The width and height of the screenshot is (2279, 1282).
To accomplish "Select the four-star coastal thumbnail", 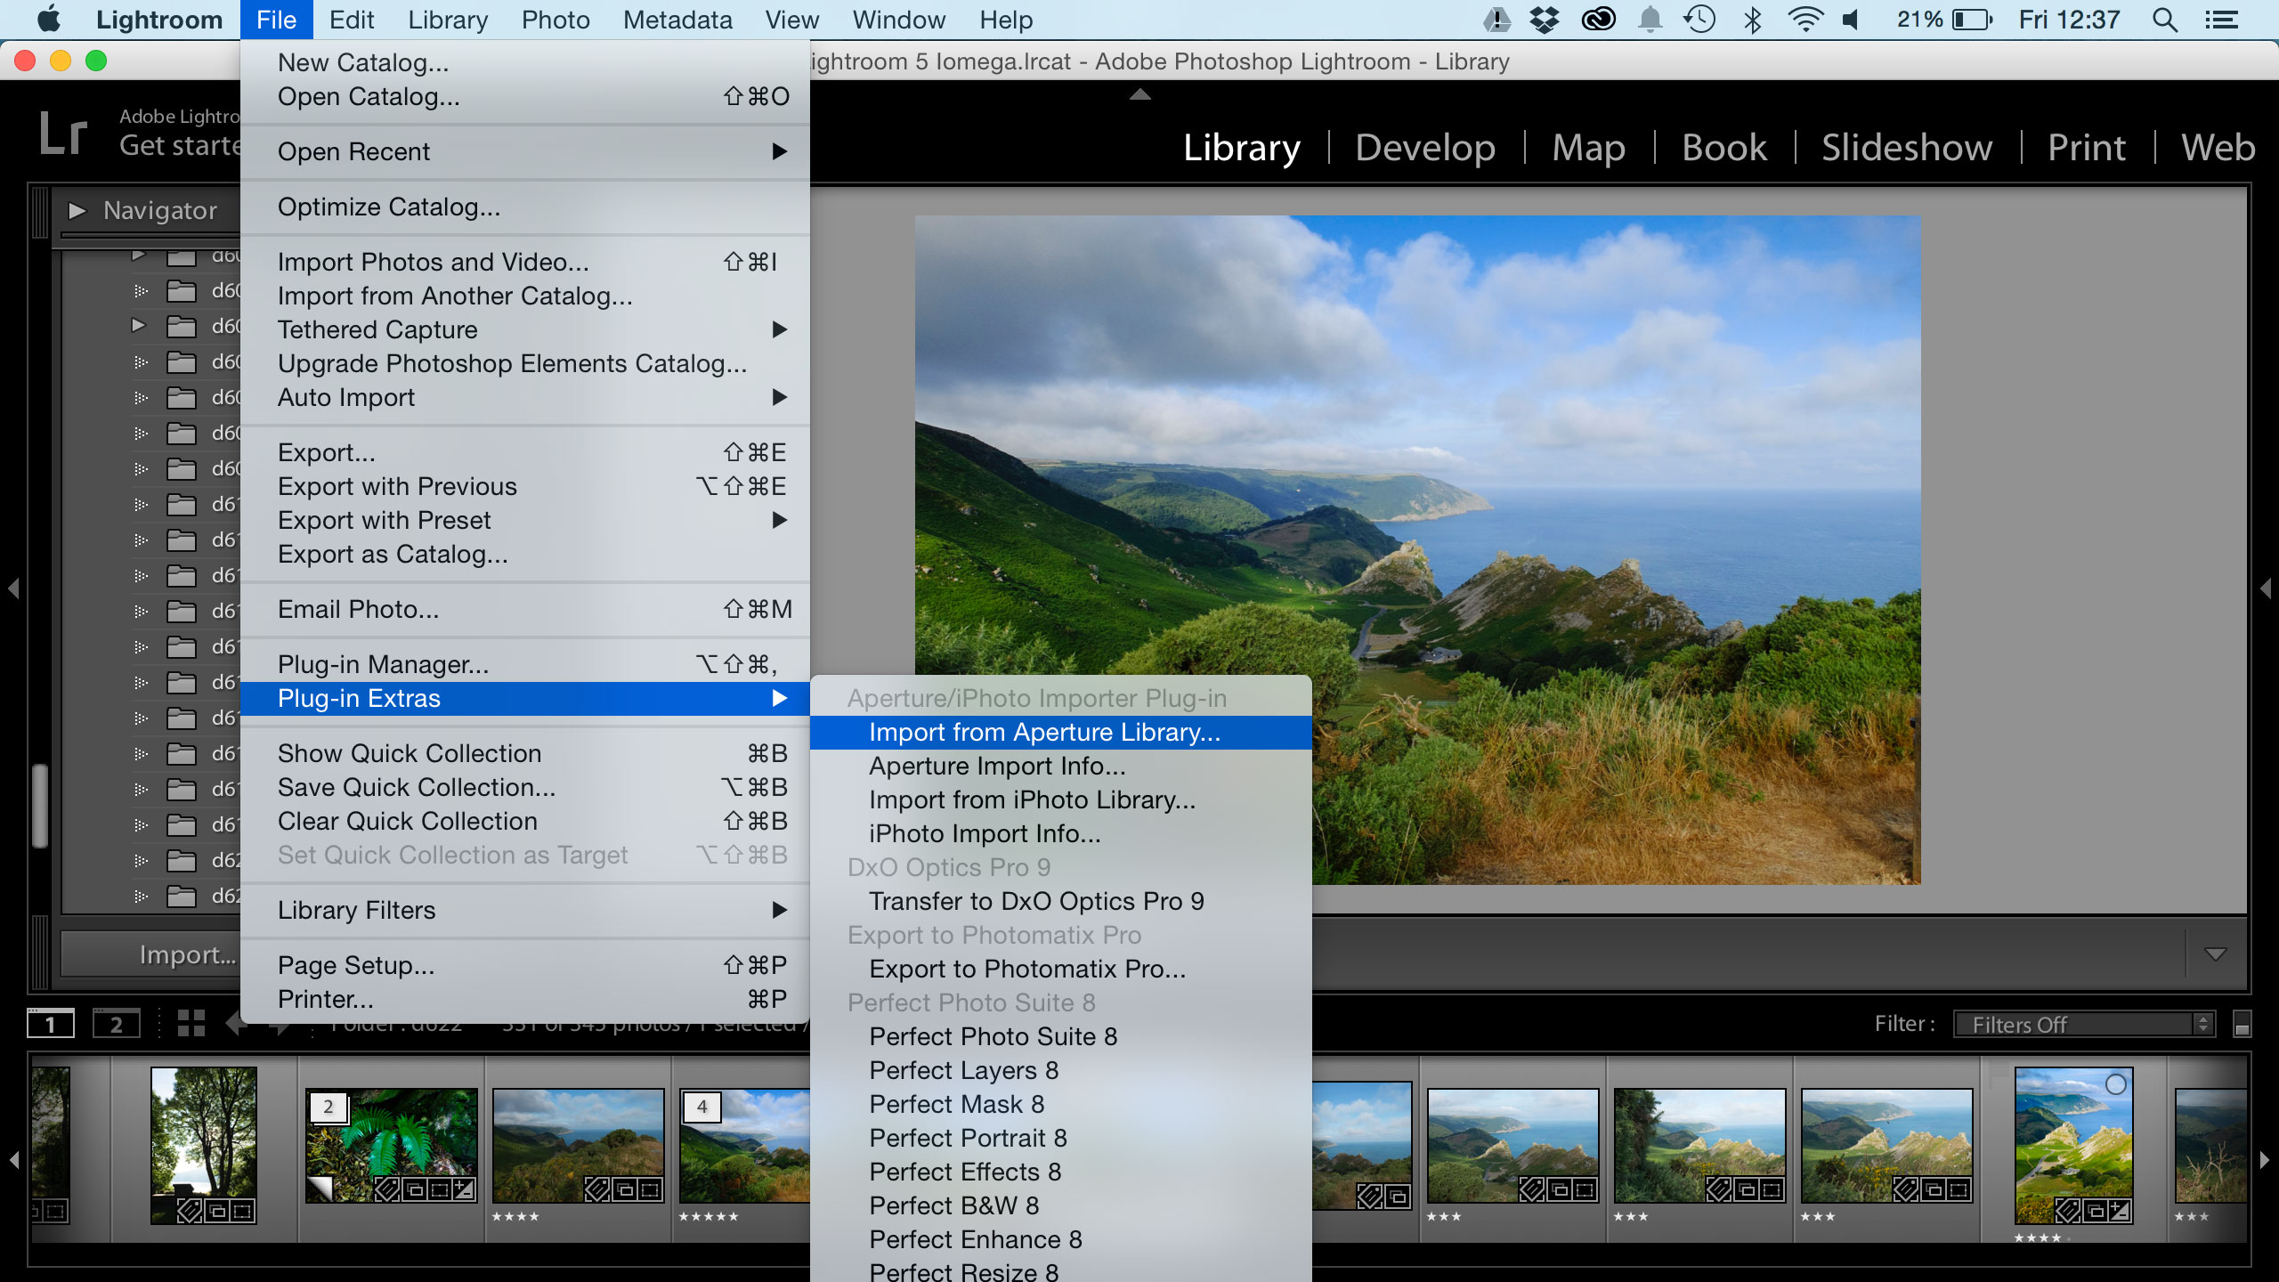I will click(579, 1145).
